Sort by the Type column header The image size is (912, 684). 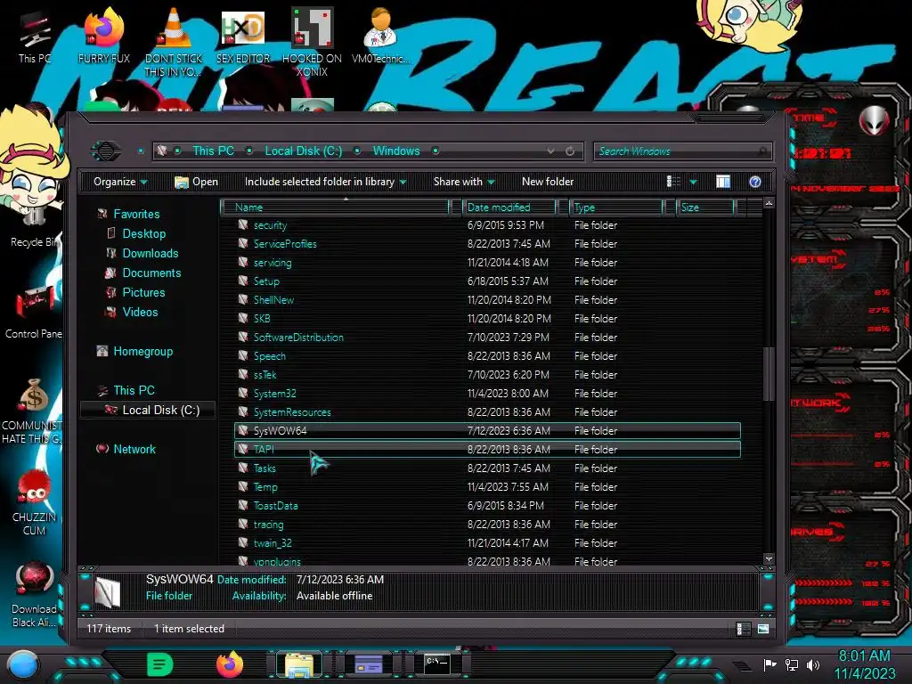[616, 207]
